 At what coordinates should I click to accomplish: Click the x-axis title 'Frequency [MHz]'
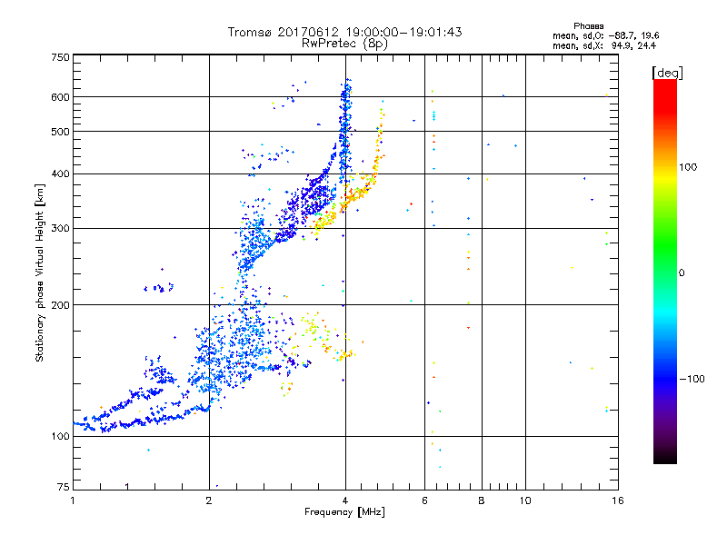coord(344,512)
